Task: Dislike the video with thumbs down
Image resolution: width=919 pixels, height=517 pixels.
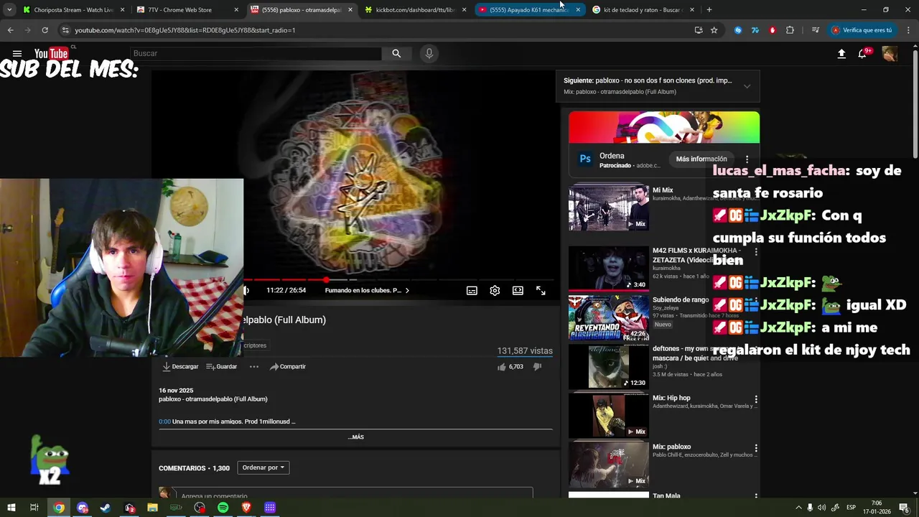Action: 537,366
